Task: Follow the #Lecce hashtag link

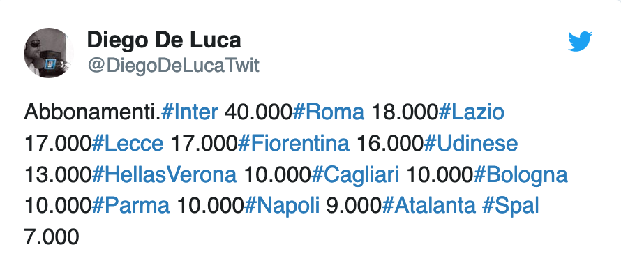Action: [x=127, y=143]
